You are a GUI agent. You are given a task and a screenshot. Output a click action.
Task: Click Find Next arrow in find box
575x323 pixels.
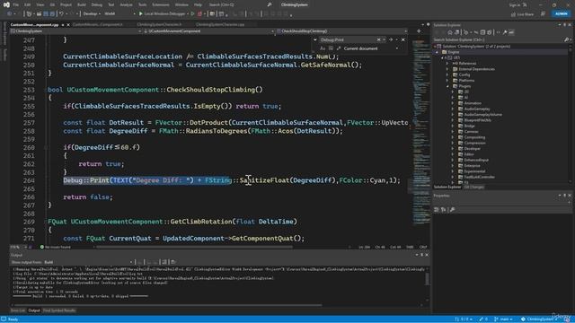[x=391, y=39]
